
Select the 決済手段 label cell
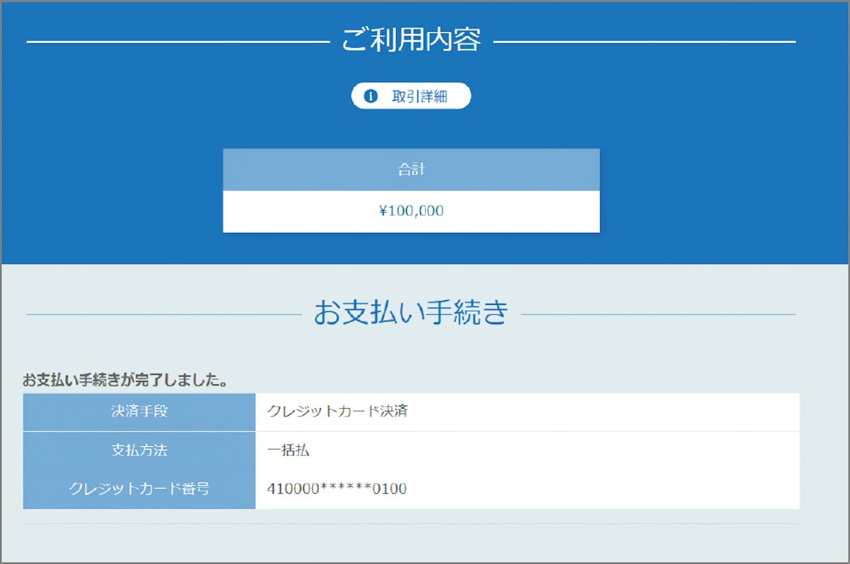tap(139, 411)
